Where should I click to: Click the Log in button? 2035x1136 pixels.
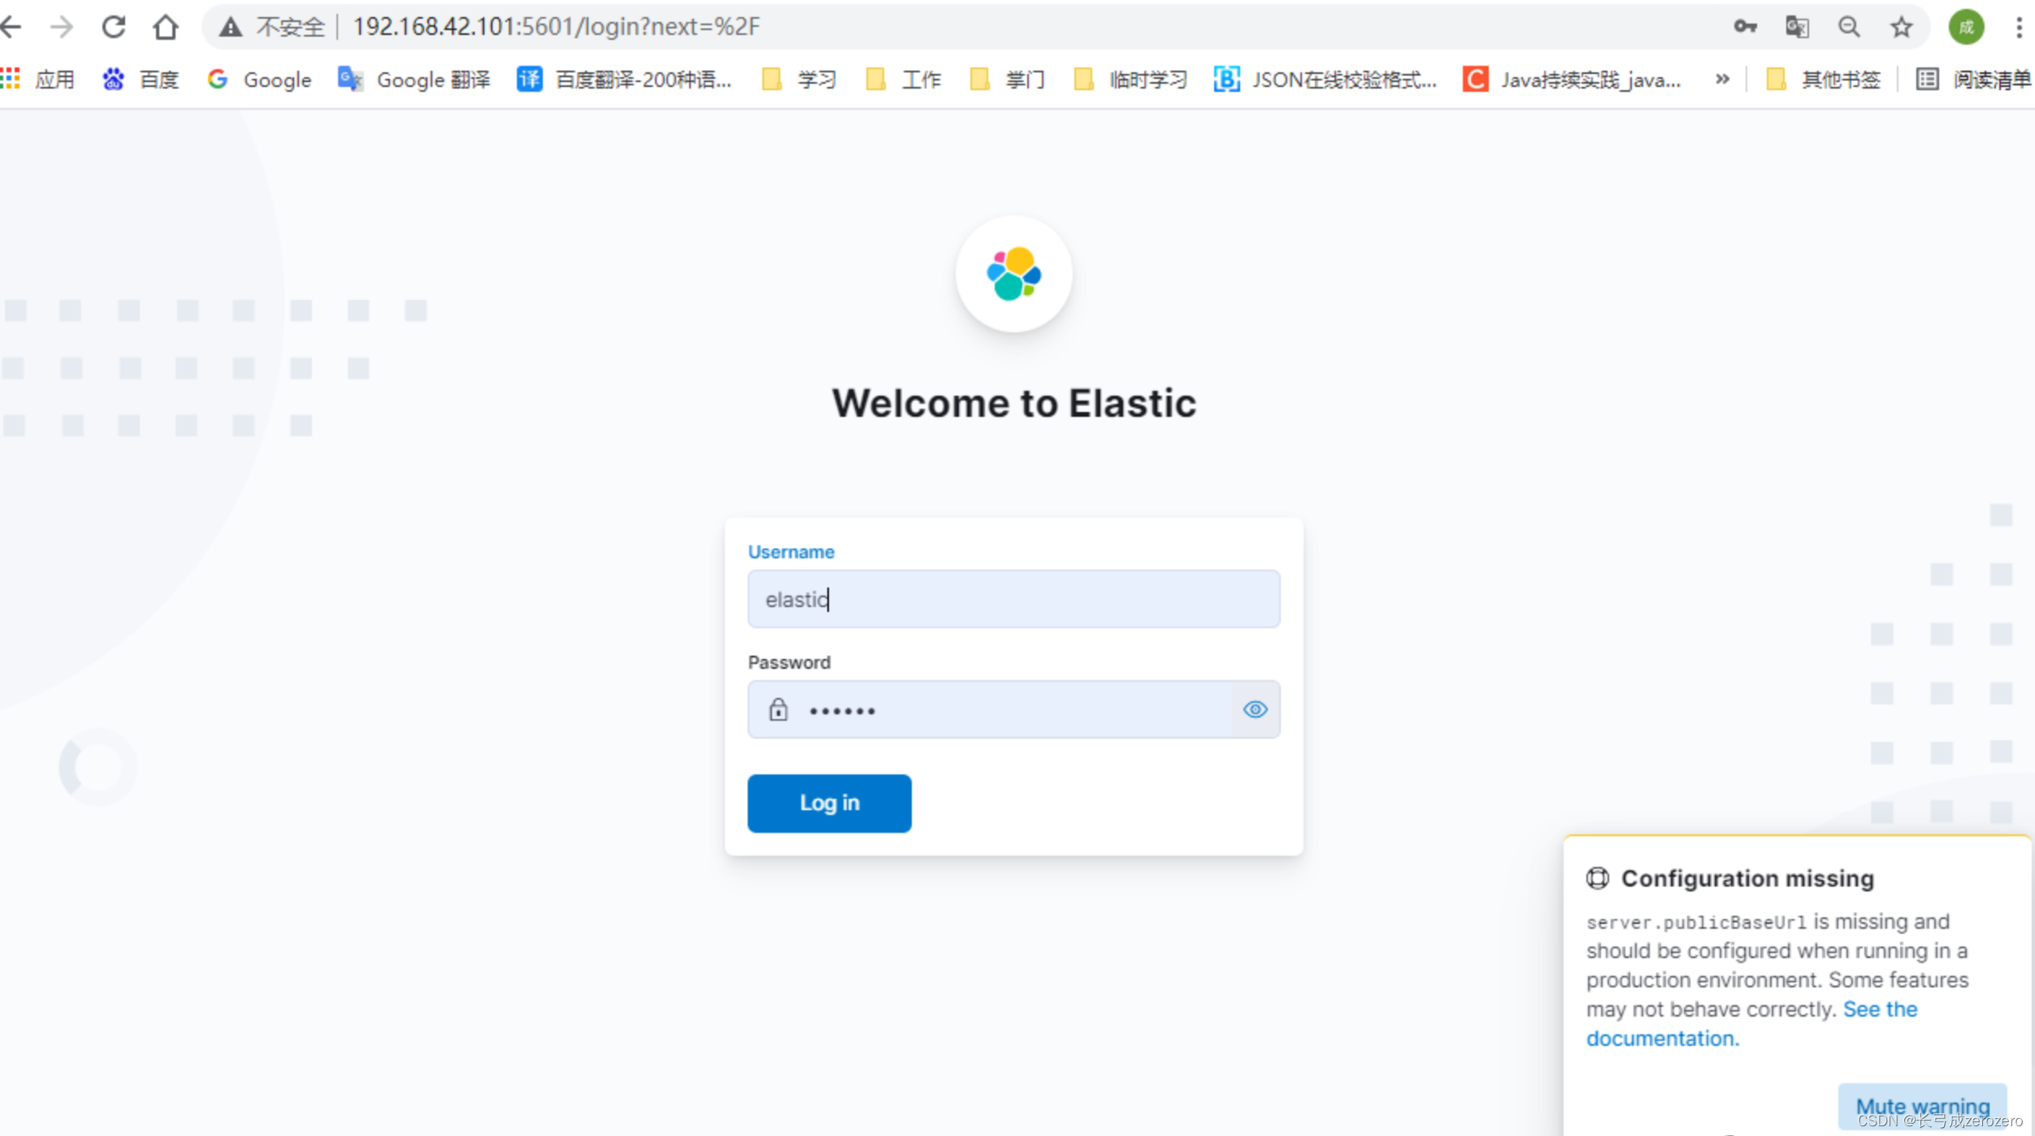pyautogui.click(x=829, y=803)
